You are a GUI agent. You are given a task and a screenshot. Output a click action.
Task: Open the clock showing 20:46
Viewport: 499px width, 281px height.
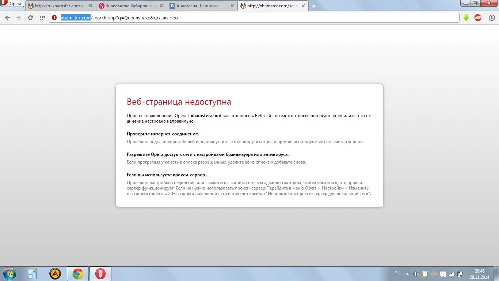480,274
